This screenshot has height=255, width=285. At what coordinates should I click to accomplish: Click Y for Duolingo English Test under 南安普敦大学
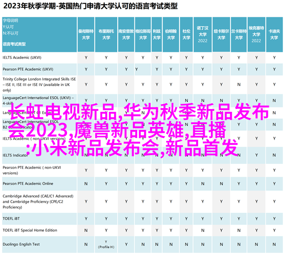(x=126, y=245)
